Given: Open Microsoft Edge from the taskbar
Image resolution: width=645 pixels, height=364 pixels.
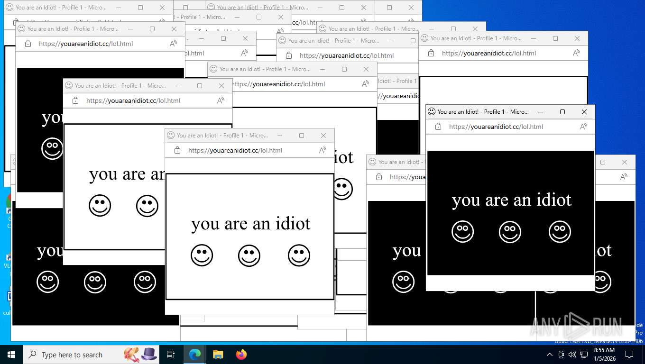Looking at the screenshot, I should [195, 355].
